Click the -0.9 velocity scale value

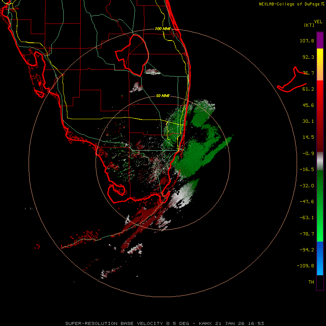click(308, 154)
